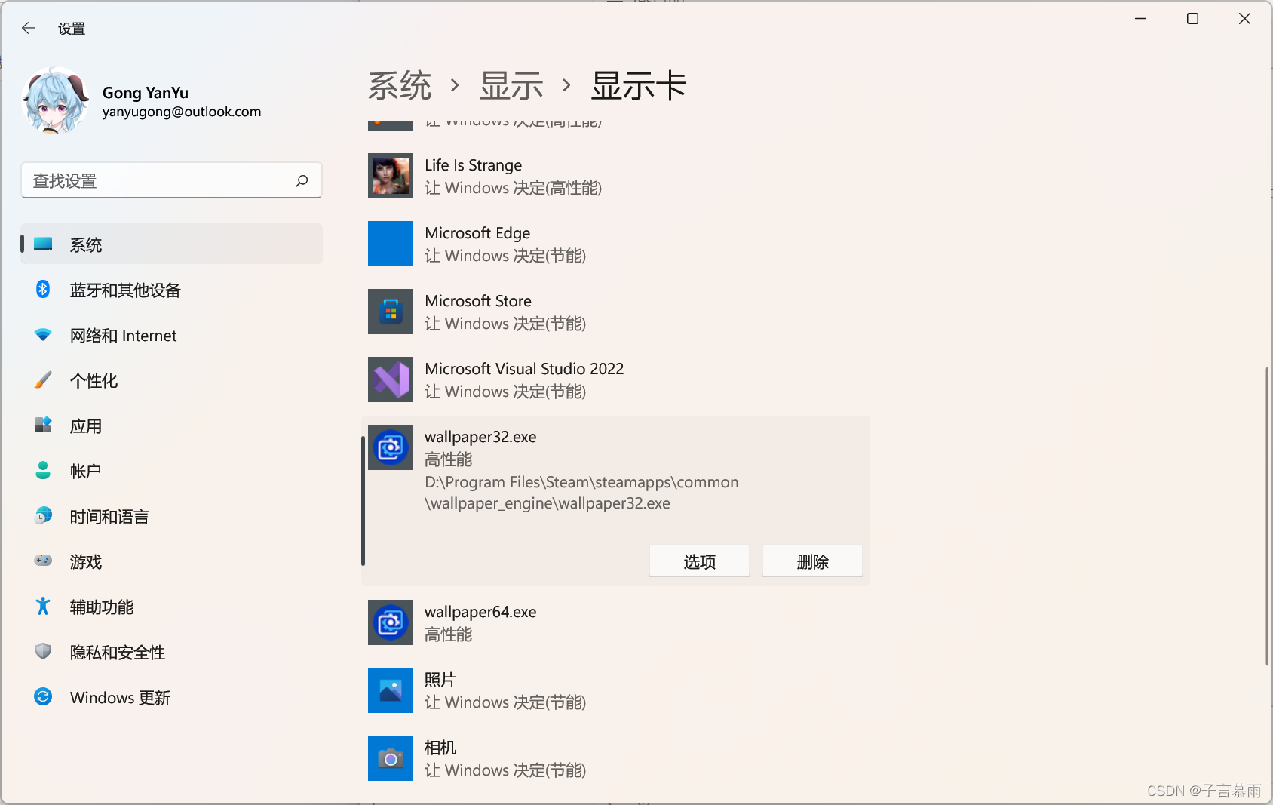
Task: Click the app list vertical scrollbar
Action: coord(1267,515)
